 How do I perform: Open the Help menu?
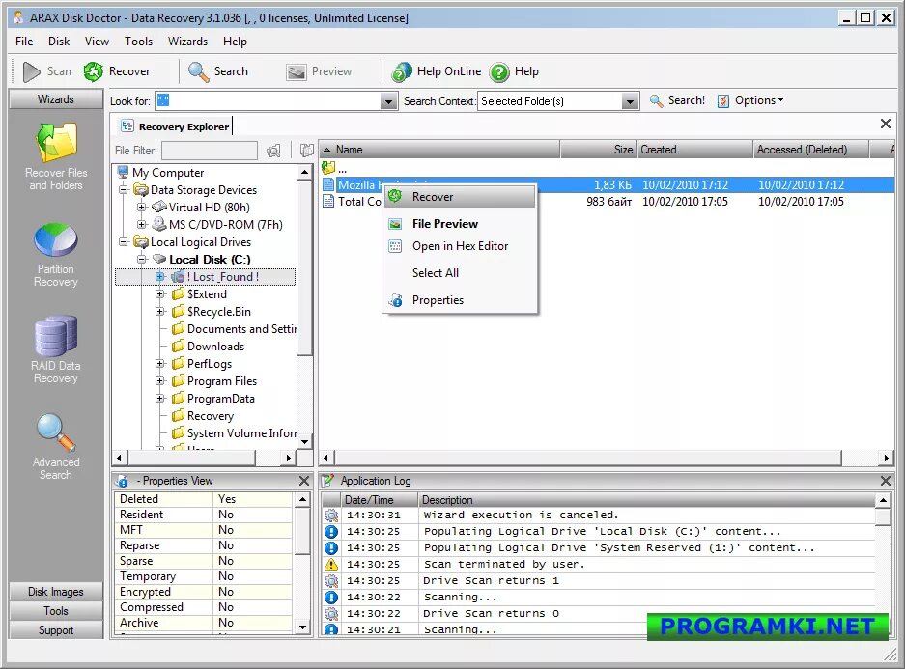235,42
